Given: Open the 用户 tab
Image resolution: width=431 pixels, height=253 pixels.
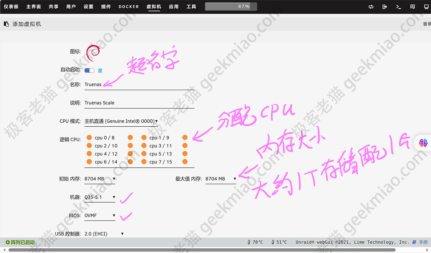Looking at the screenshot, I should point(71,7).
